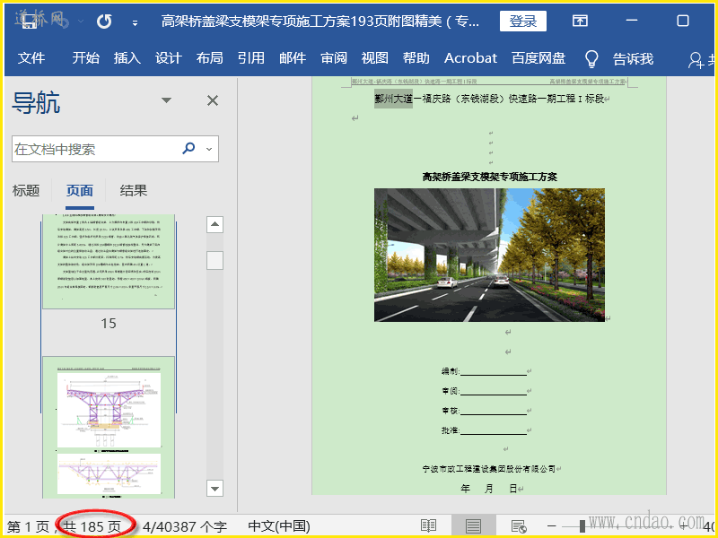Open the 邮件 ribbon tab
Image resolution: width=718 pixels, height=538 pixels.
click(x=293, y=58)
